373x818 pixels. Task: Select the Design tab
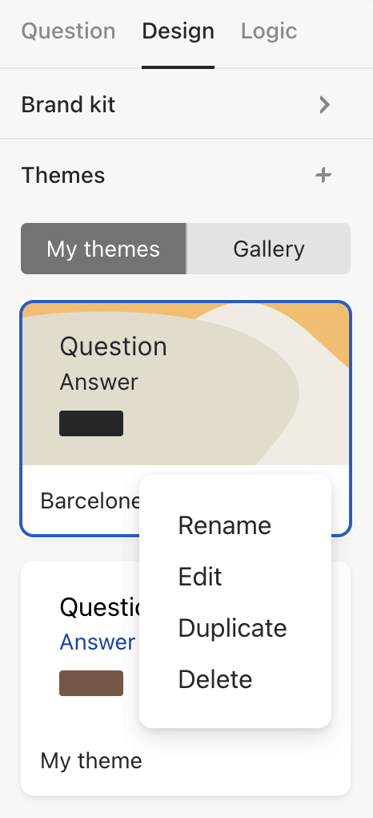178,31
